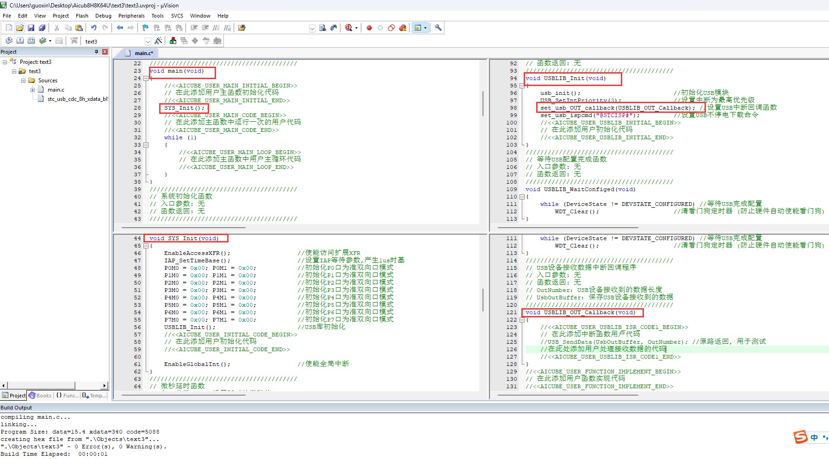Click Sogou input method tray icon
This screenshot has width=829, height=459.
[800, 437]
